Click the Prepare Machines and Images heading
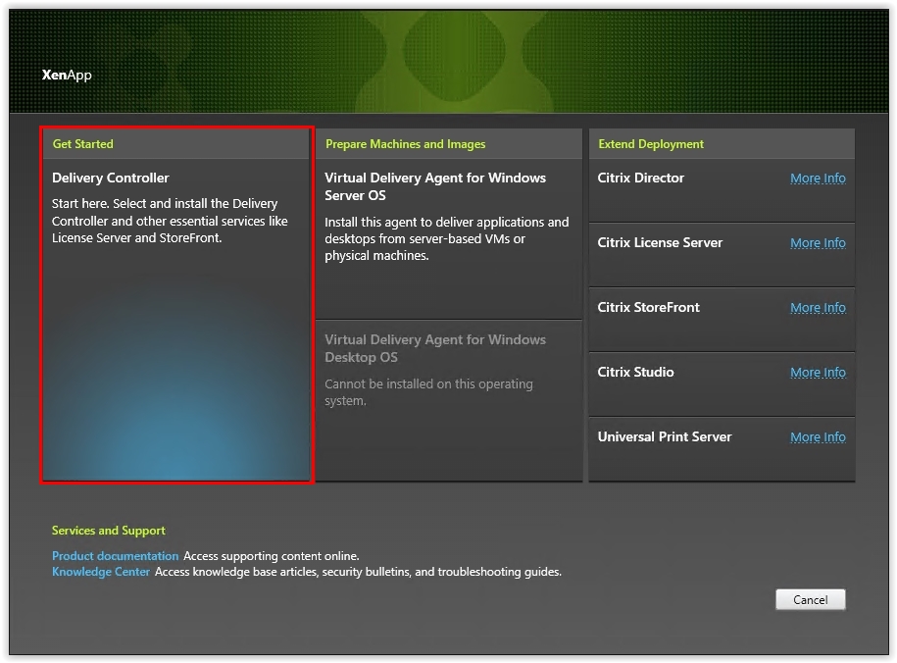Image resolution: width=897 pixels, height=663 pixels. (x=405, y=144)
